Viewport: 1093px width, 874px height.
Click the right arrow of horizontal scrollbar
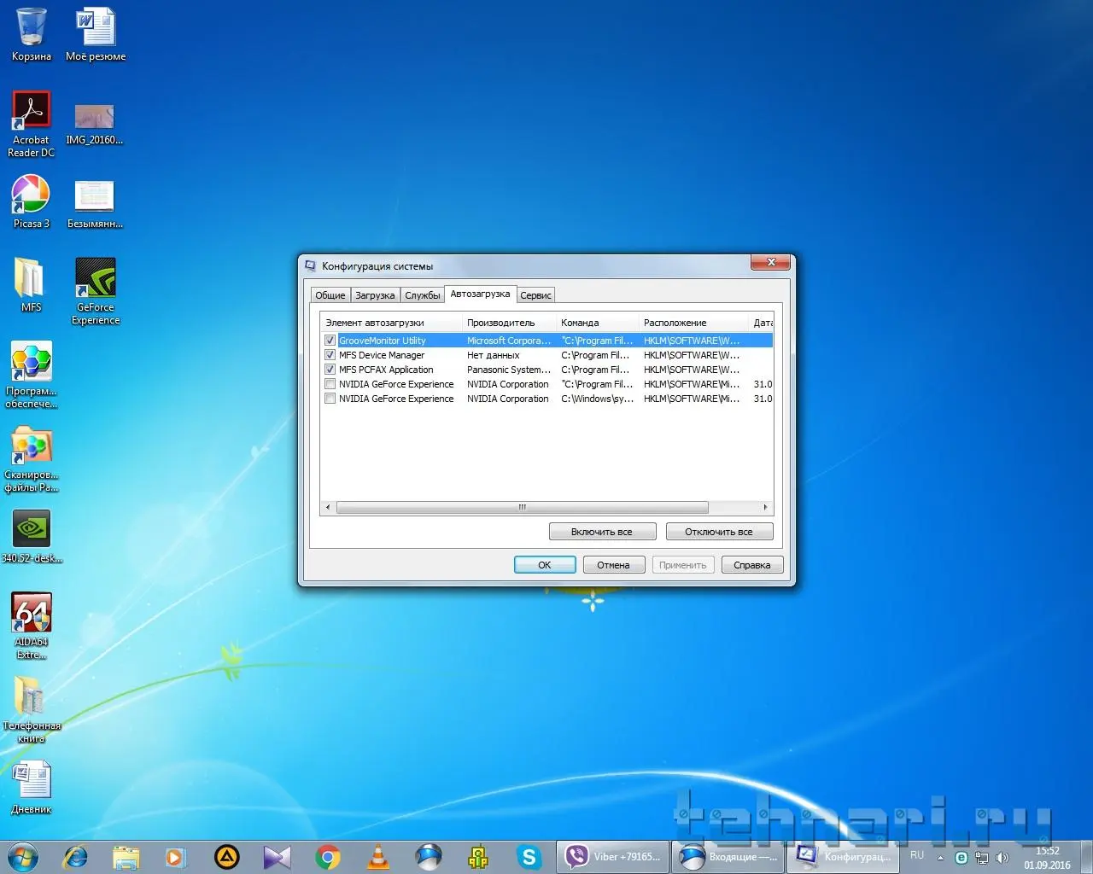coord(765,507)
